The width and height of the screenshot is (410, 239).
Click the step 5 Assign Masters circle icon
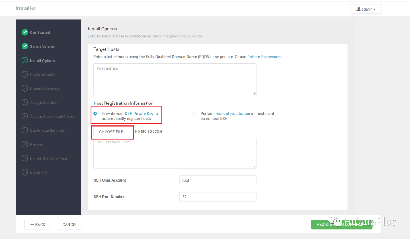25,103
